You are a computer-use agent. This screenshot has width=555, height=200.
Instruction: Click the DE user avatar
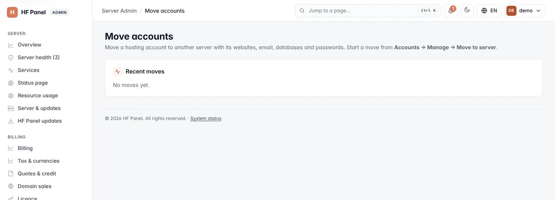tap(511, 11)
